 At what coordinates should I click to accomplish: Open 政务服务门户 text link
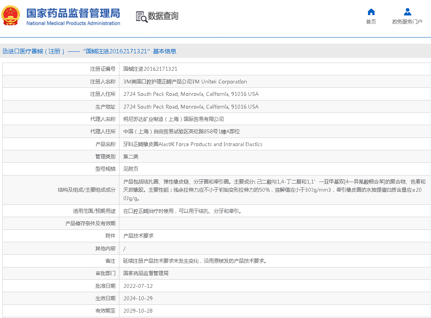[x=407, y=22]
